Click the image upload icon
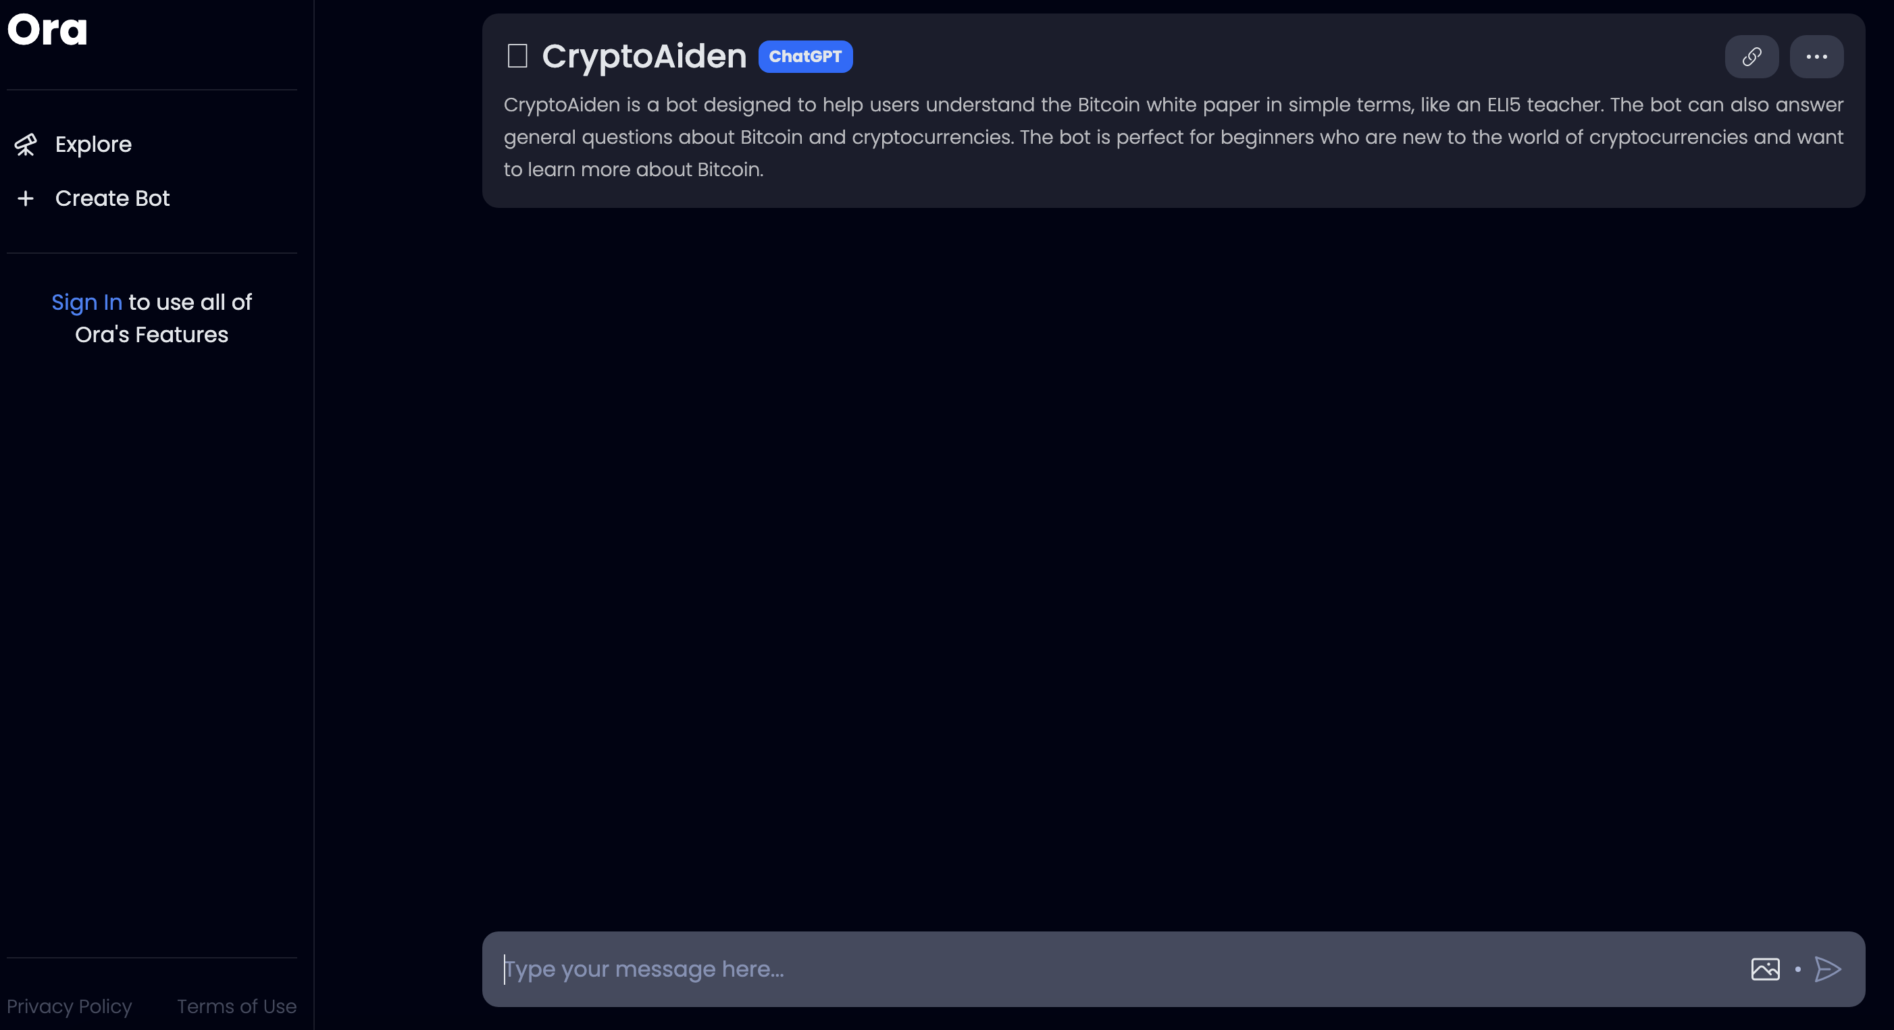 (1766, 969)
